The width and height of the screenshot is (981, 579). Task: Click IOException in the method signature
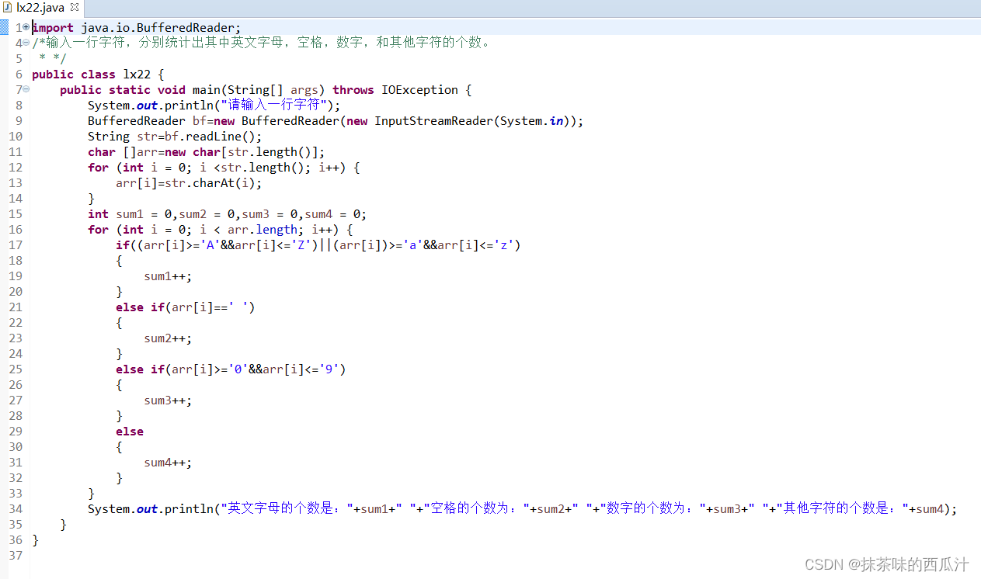click(x=419, y=90)
